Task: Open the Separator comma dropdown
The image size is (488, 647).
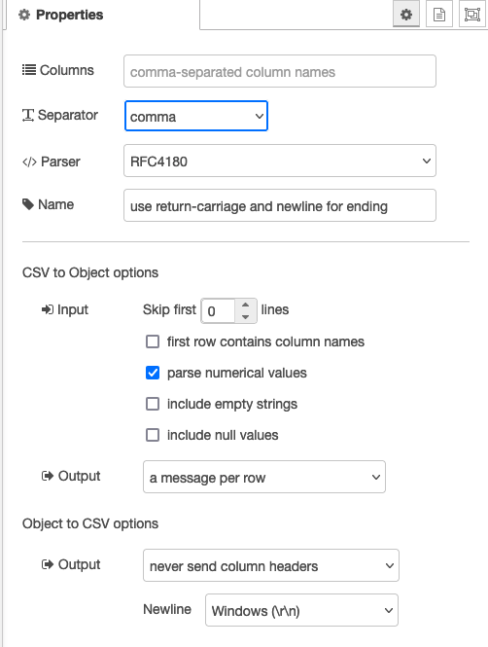Action: tap(196, 116)
